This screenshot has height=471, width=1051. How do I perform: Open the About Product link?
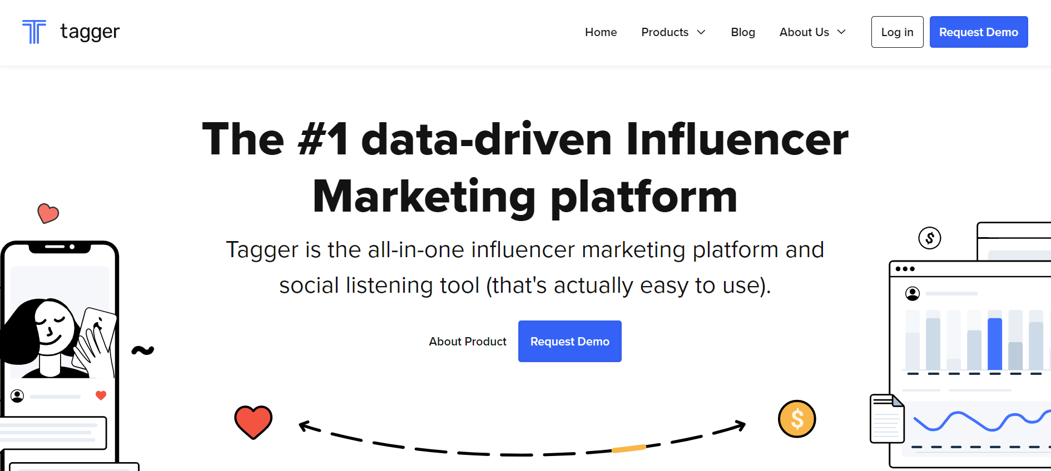pos(468,342)
